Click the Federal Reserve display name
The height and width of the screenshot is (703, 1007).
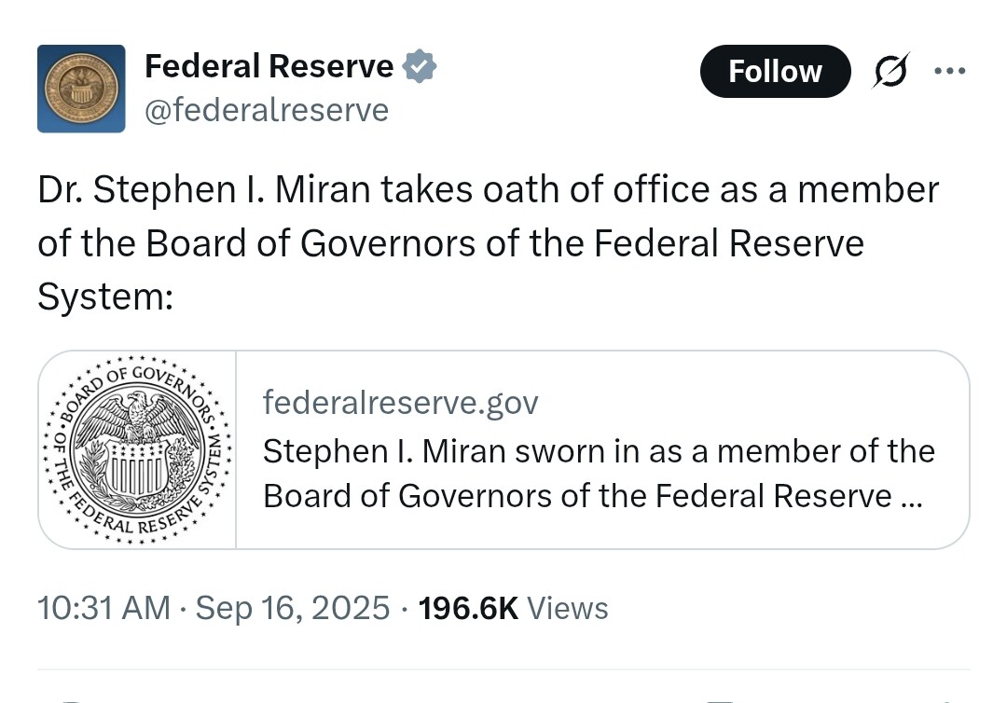269,66
